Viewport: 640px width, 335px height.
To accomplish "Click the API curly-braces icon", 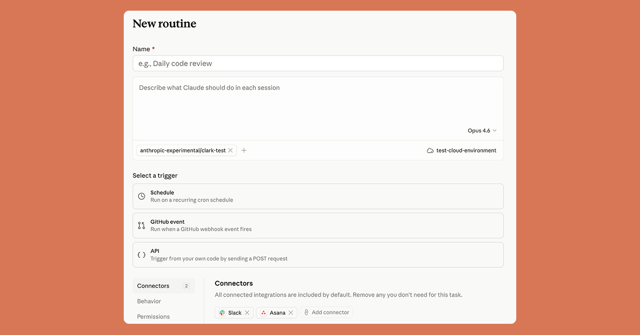I will coord(141,254).
